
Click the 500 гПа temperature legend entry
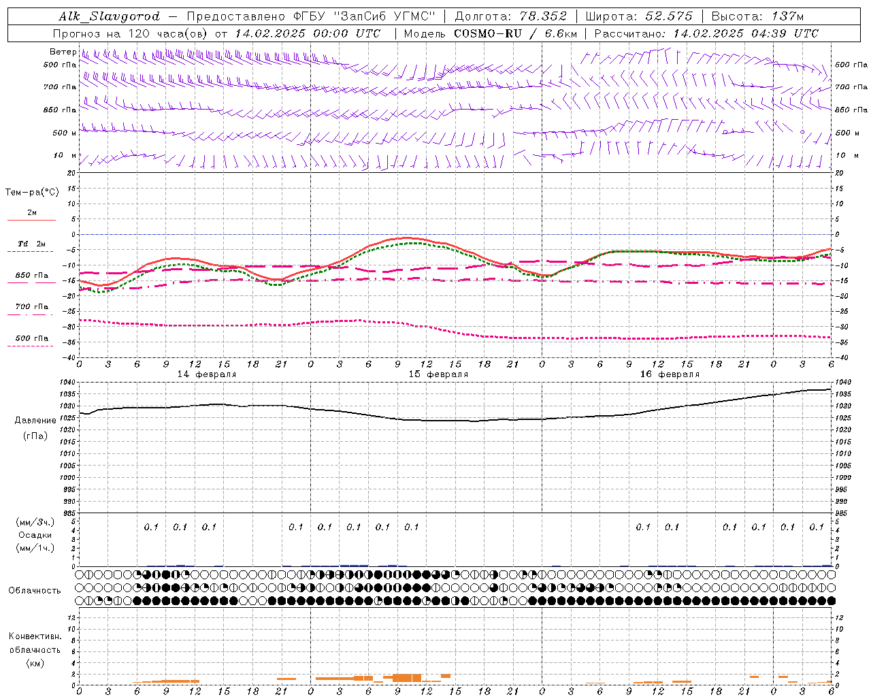(x=32, y=338)
